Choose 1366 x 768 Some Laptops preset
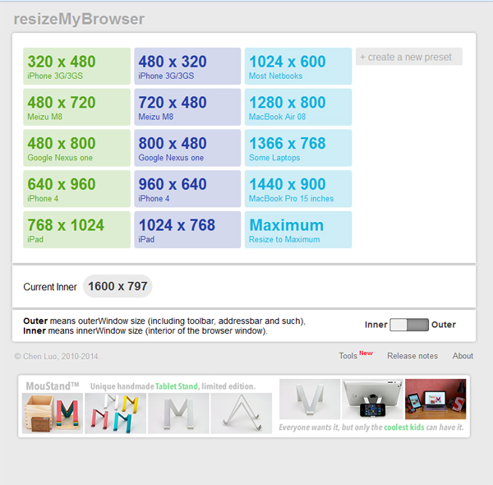493x485 pixels. pos(298,148)
